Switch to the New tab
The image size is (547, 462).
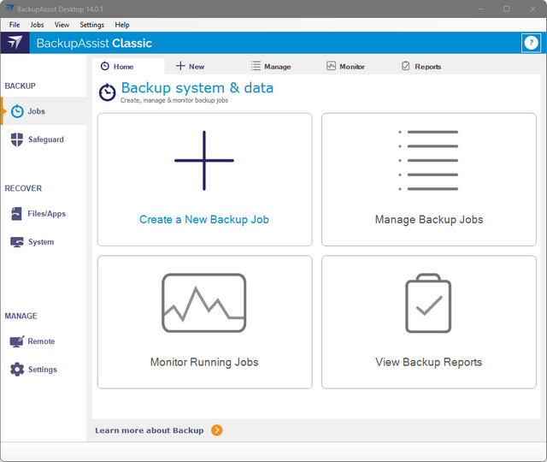click(x=190, y=66)
